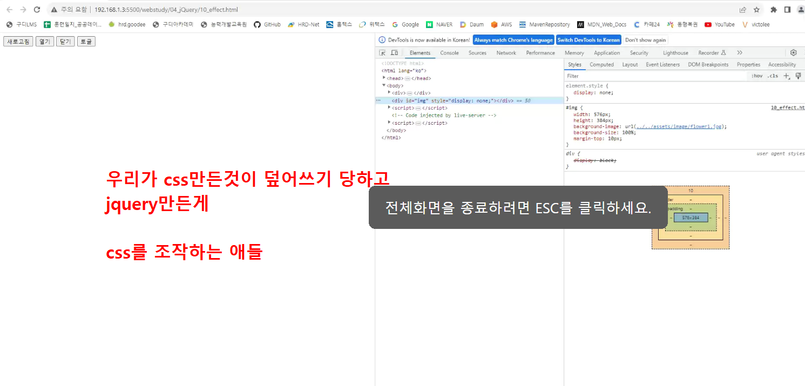Open the HRD-Net bookmark
Viewport: 805px width, 386px height.
[x=303, y=24]
